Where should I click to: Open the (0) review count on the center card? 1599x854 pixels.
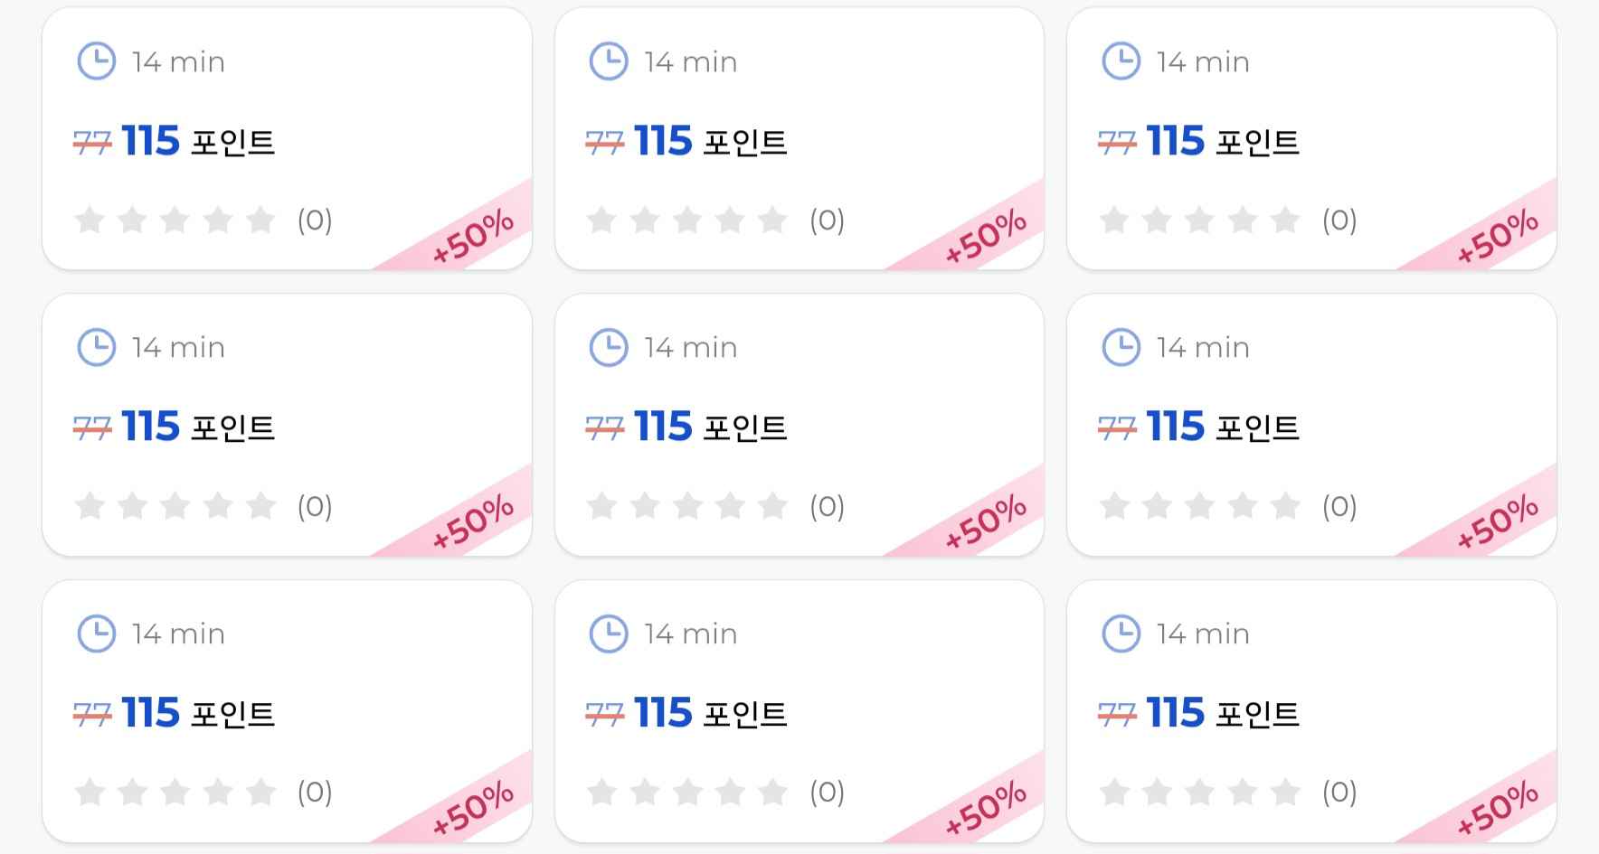[826, 506]
